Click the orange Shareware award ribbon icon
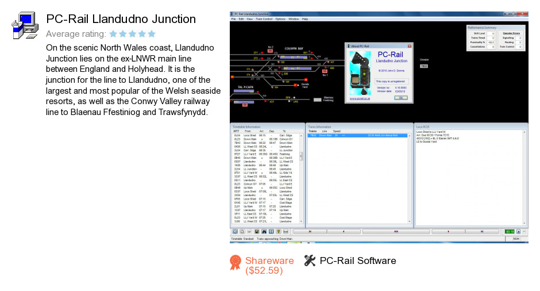Viewport: 540px width, 291px height. point(236,263)
